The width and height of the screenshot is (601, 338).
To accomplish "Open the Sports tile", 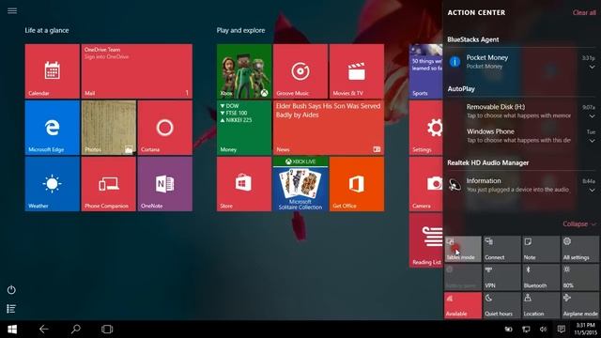I will [425, 71].
